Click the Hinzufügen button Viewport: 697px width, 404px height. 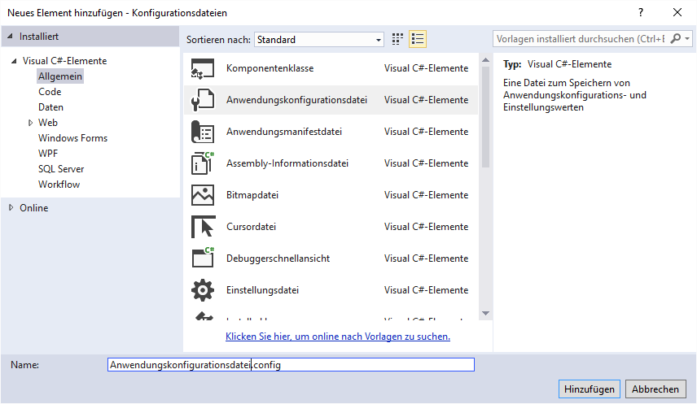[x=589, y=389]
